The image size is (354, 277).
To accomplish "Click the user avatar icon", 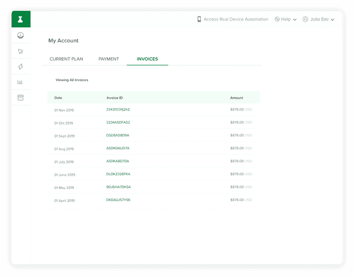I will coord(305,19).
